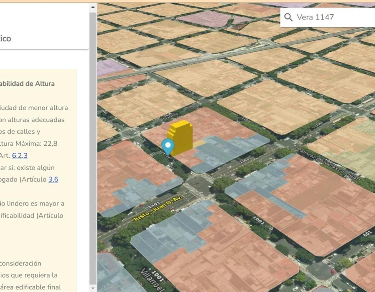375x292 pixels.
Task: Open the Art. 6.2.3 link
Action: pos(20,156)
